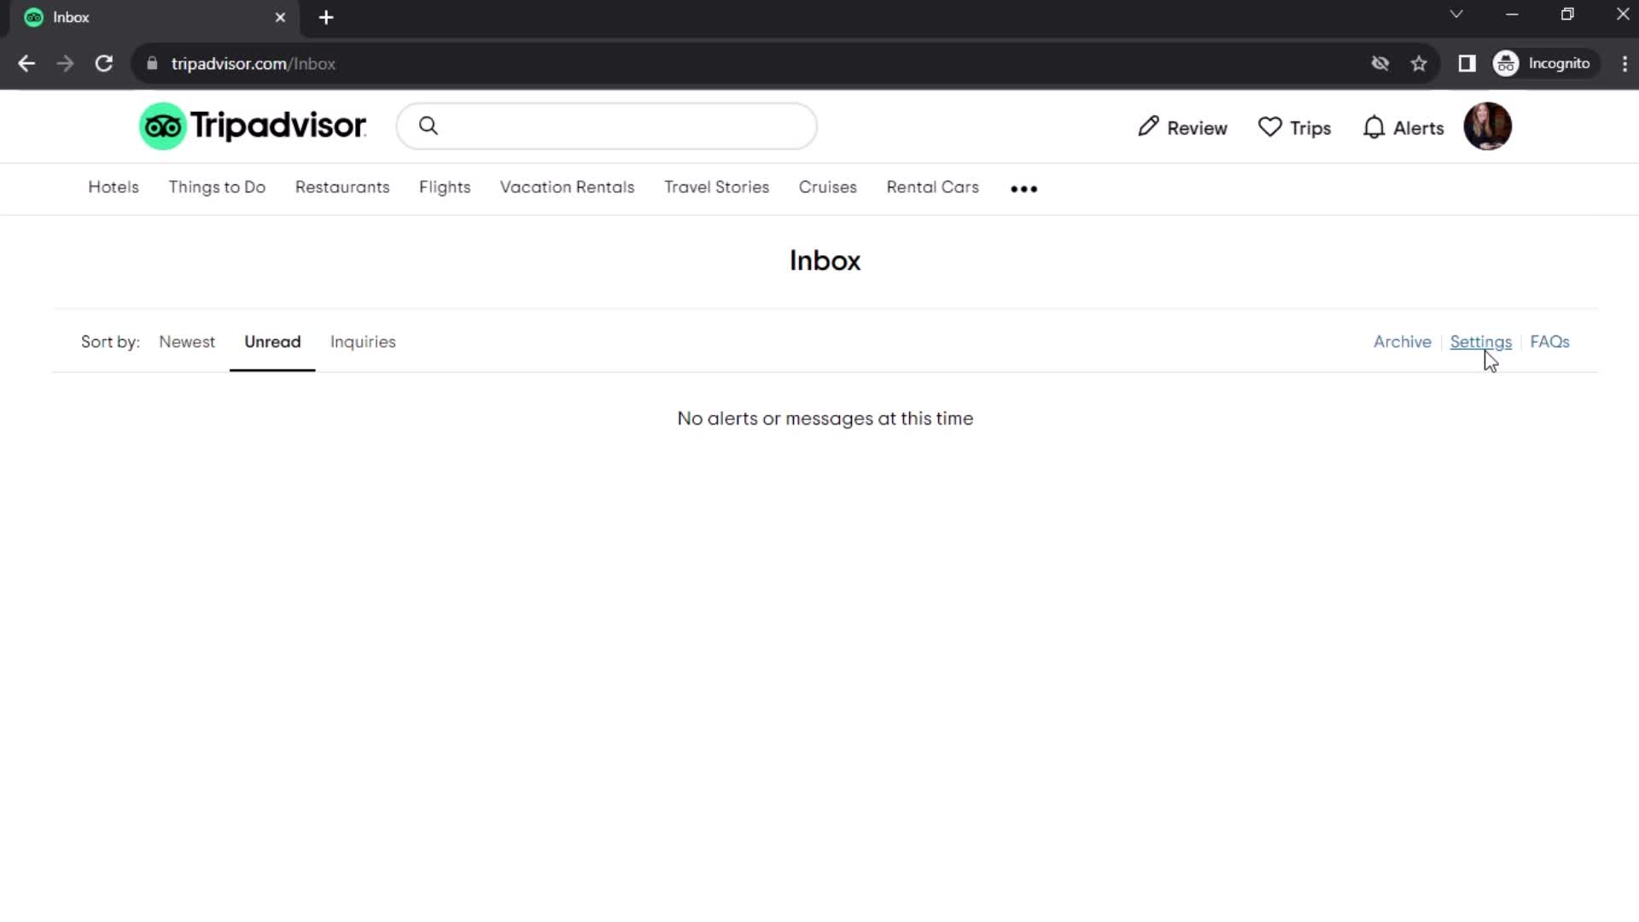Select the Newest sort option

pos(187,342)
